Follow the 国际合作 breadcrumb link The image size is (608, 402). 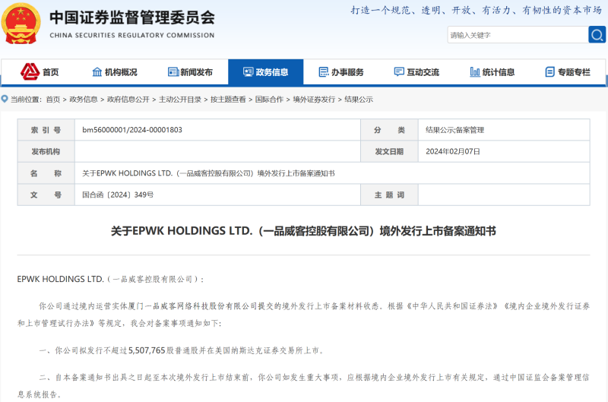(269, 100)
